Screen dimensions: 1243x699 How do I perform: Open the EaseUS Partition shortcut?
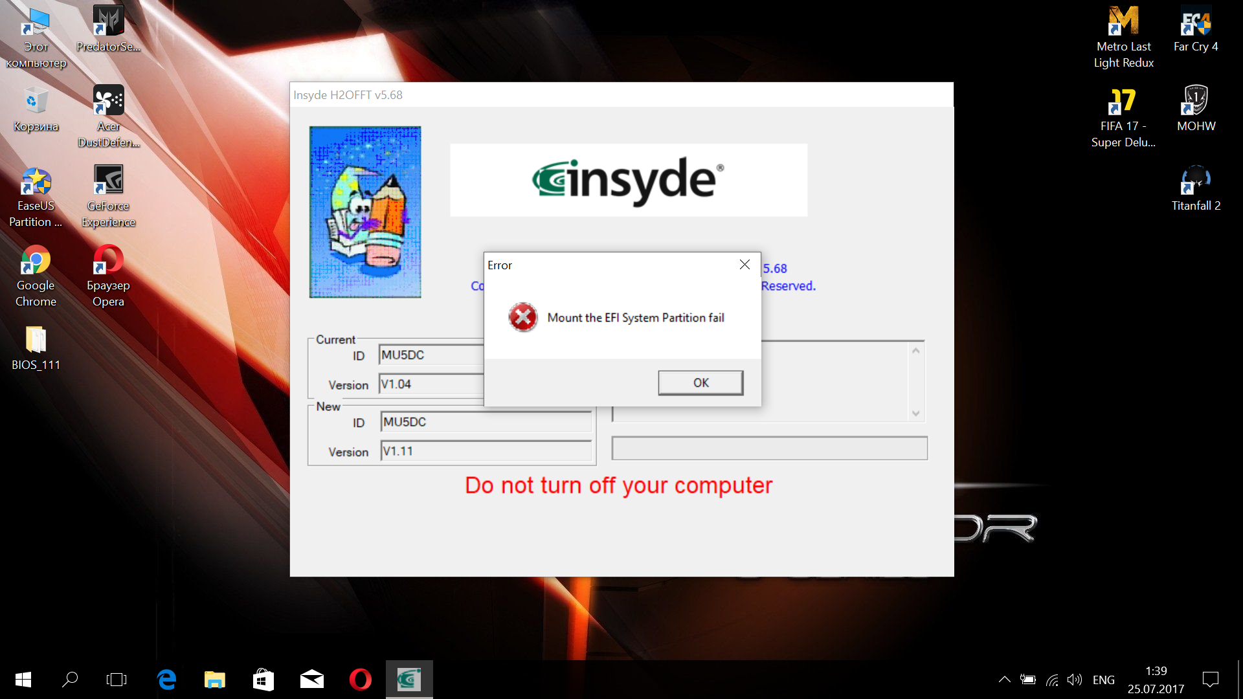[x=36, y=197]
